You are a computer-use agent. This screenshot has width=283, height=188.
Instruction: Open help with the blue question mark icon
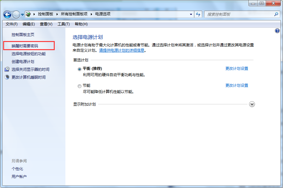[x=277, y=31]
